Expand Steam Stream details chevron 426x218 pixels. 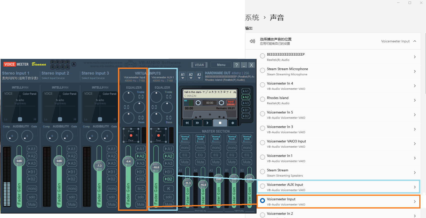coord(415,173)
